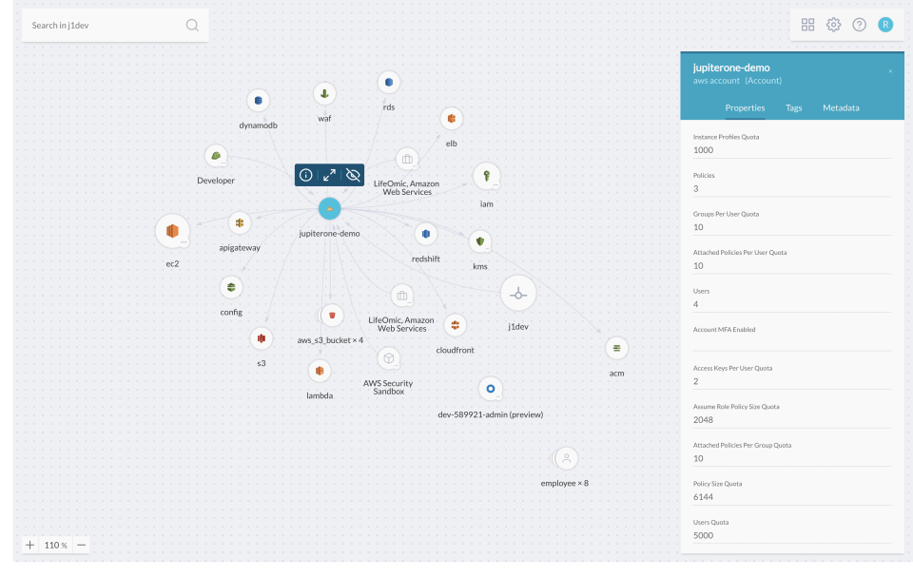Zoom out with the minus button

[x=82, y=545]
